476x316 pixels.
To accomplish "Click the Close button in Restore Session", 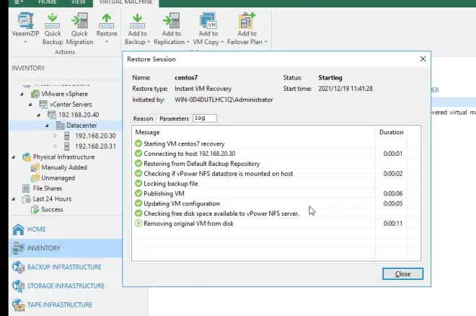I will tap(402, 274).
